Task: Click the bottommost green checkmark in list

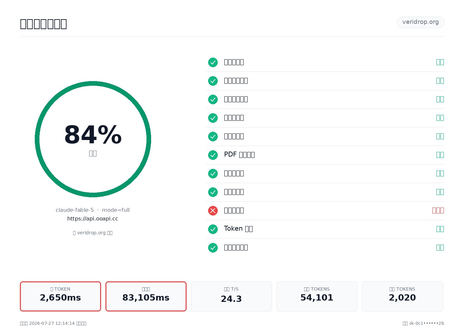Action: 213,248
